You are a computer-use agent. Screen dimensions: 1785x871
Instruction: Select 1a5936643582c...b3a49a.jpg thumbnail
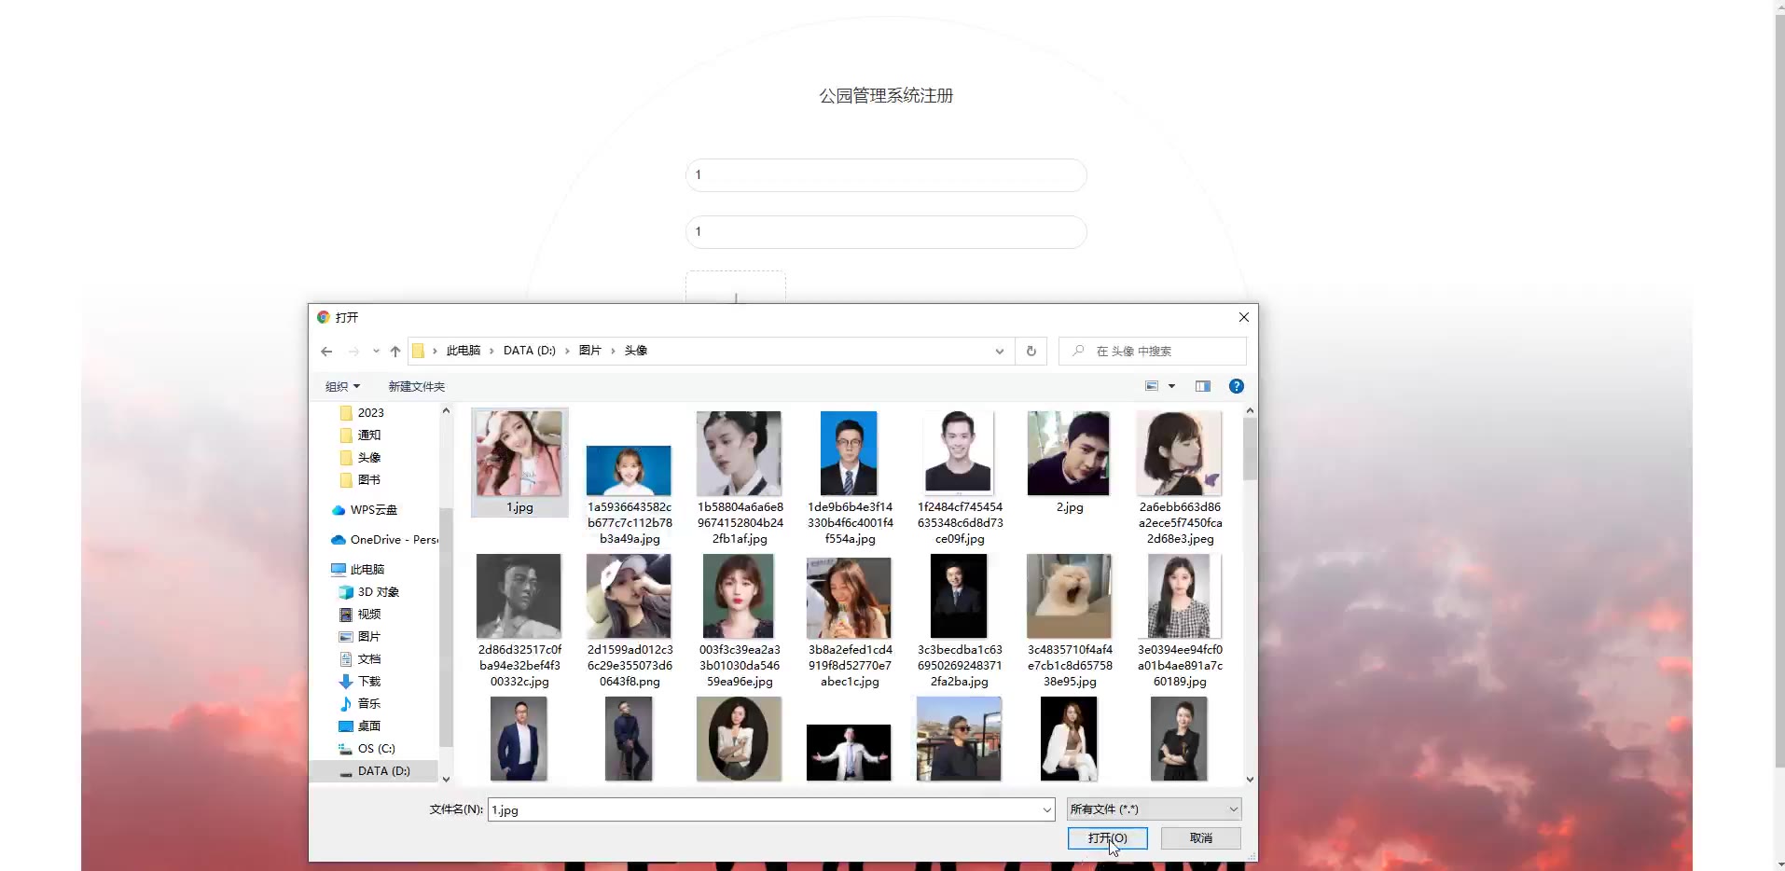point(629,470)
